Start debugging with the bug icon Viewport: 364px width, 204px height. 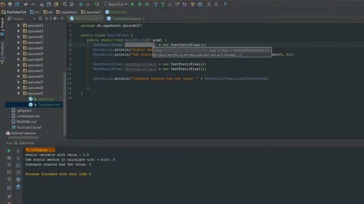pos(140,4)
